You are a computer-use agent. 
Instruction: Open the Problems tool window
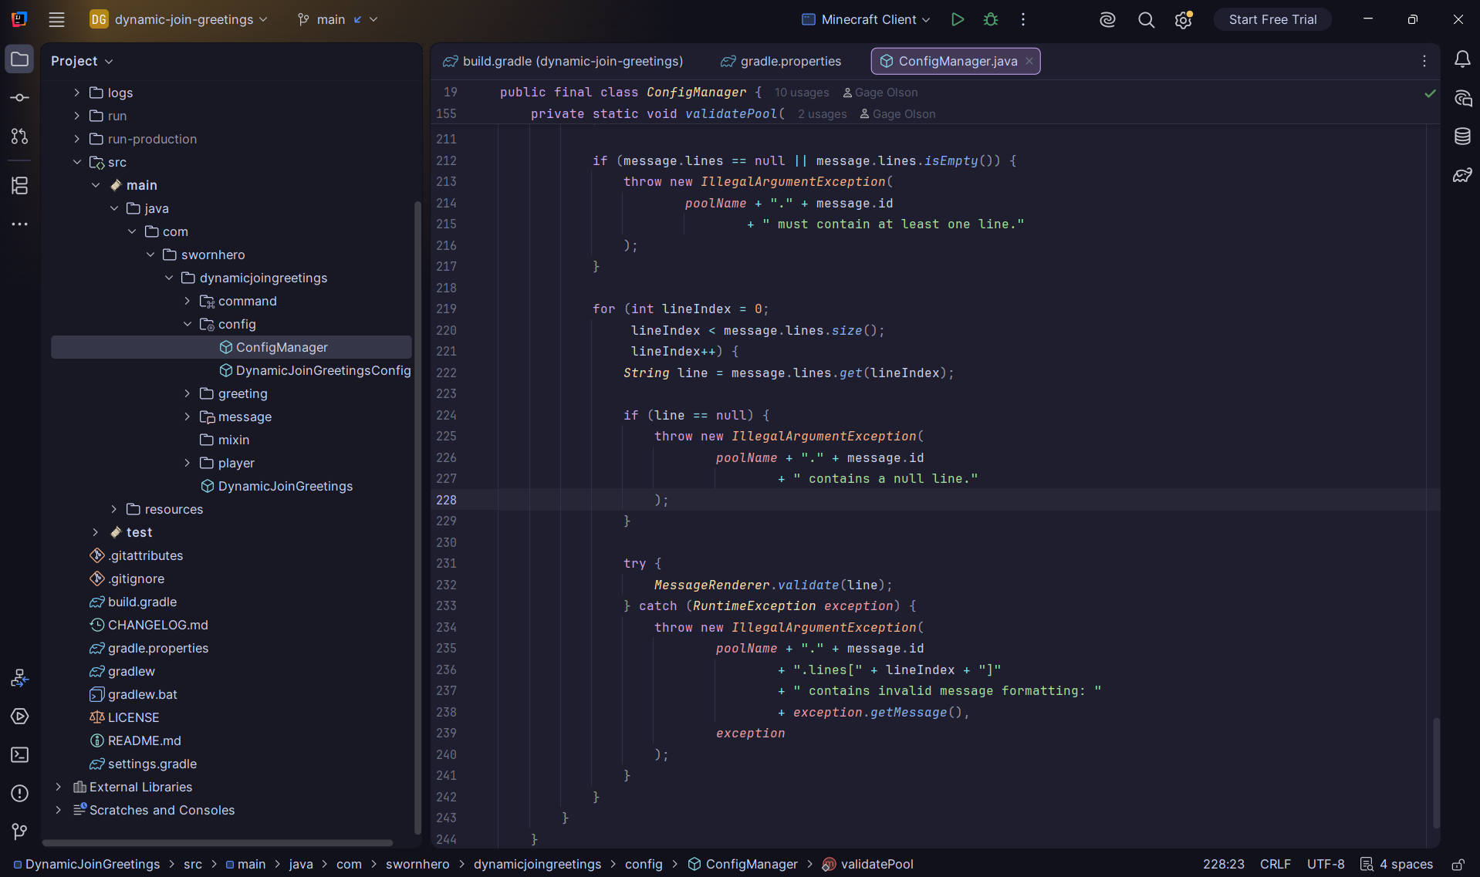click(x=19, y=794)
